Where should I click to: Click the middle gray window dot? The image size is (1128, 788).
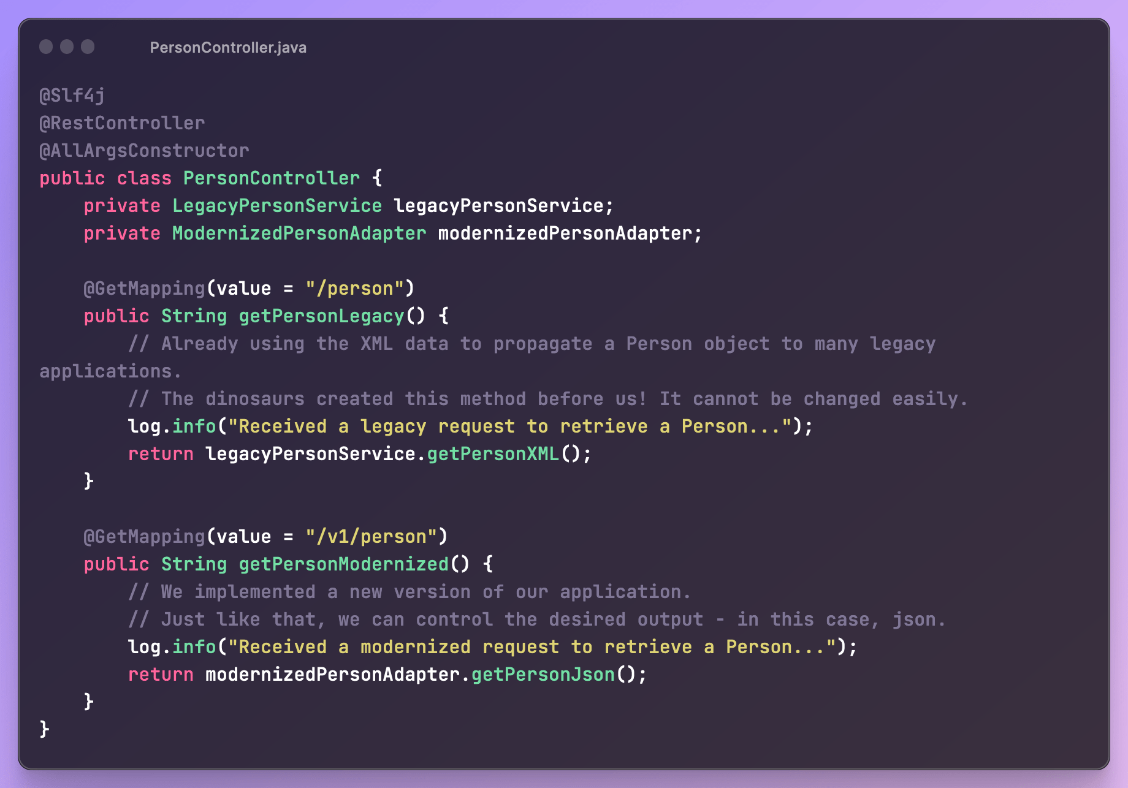click(x=67, y=47)
